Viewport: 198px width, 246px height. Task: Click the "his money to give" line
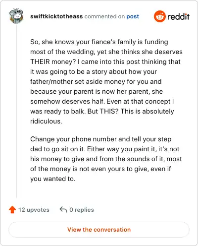click(106, 159)
